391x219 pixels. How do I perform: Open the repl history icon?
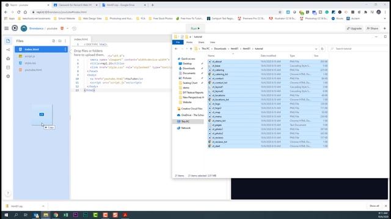click(74, 29)
